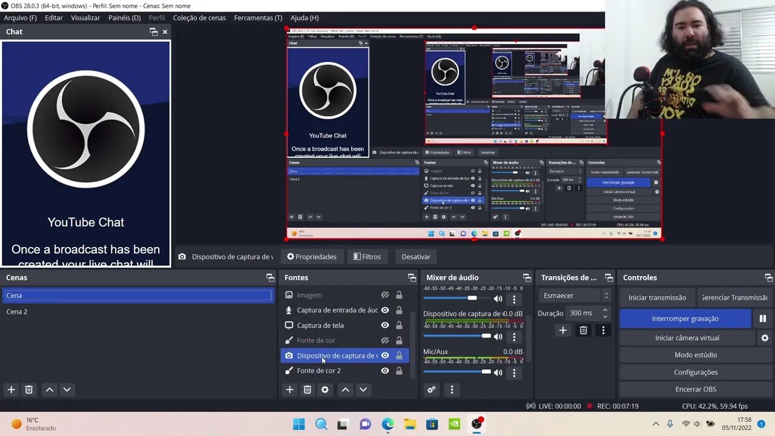Show the Fonte de cor source

384,340
